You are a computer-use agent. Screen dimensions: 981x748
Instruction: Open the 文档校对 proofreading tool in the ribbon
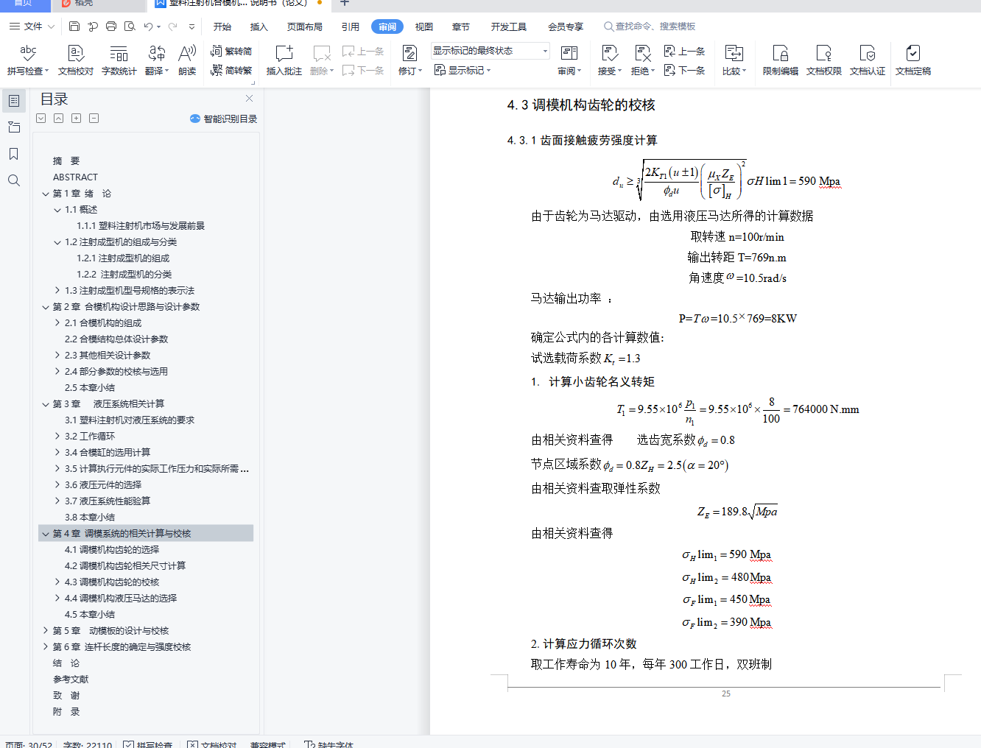tap(75, 60)
